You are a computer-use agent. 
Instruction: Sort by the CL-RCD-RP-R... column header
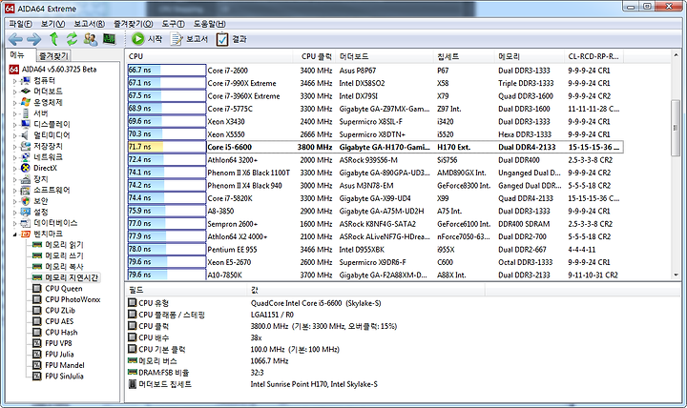[594, 56]
